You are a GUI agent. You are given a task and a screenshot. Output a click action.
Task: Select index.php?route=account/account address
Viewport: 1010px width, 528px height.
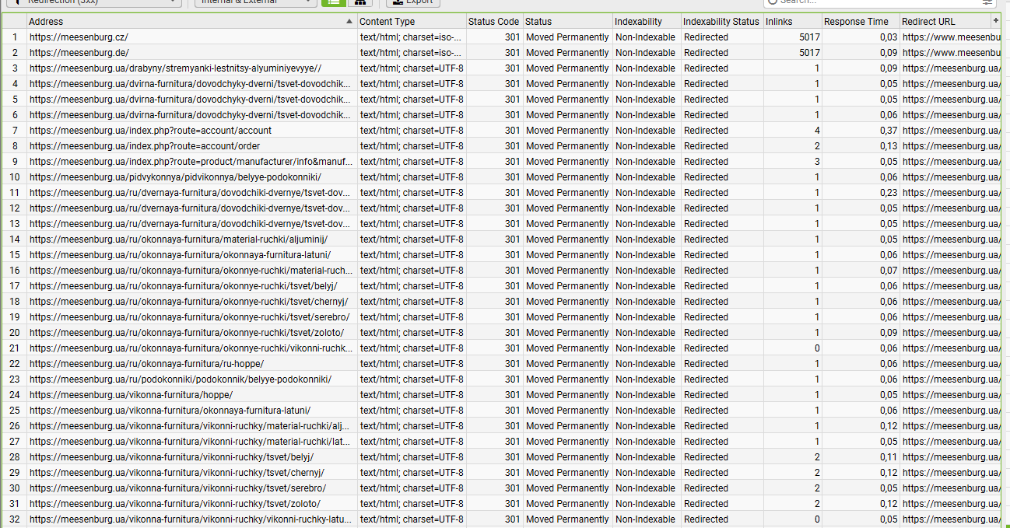150,131
